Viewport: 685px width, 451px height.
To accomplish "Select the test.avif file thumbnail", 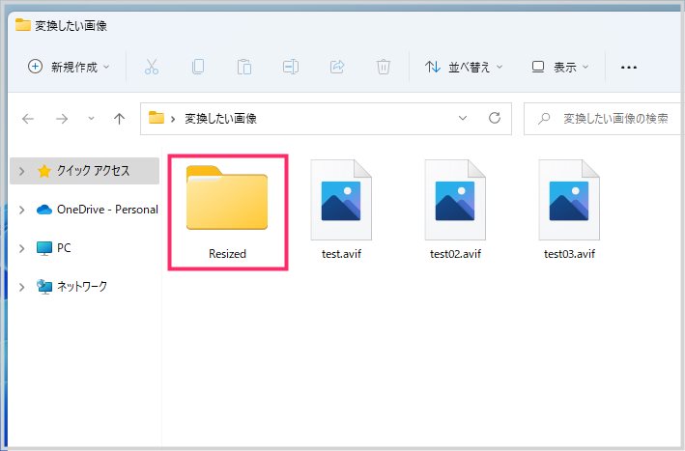I will (x=341, y=200).
